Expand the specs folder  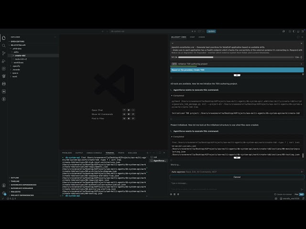pyautogui.click(x=15, y=73)
